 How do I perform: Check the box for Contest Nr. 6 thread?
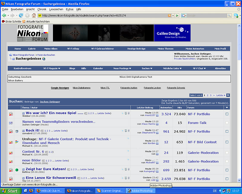point(227,153)
